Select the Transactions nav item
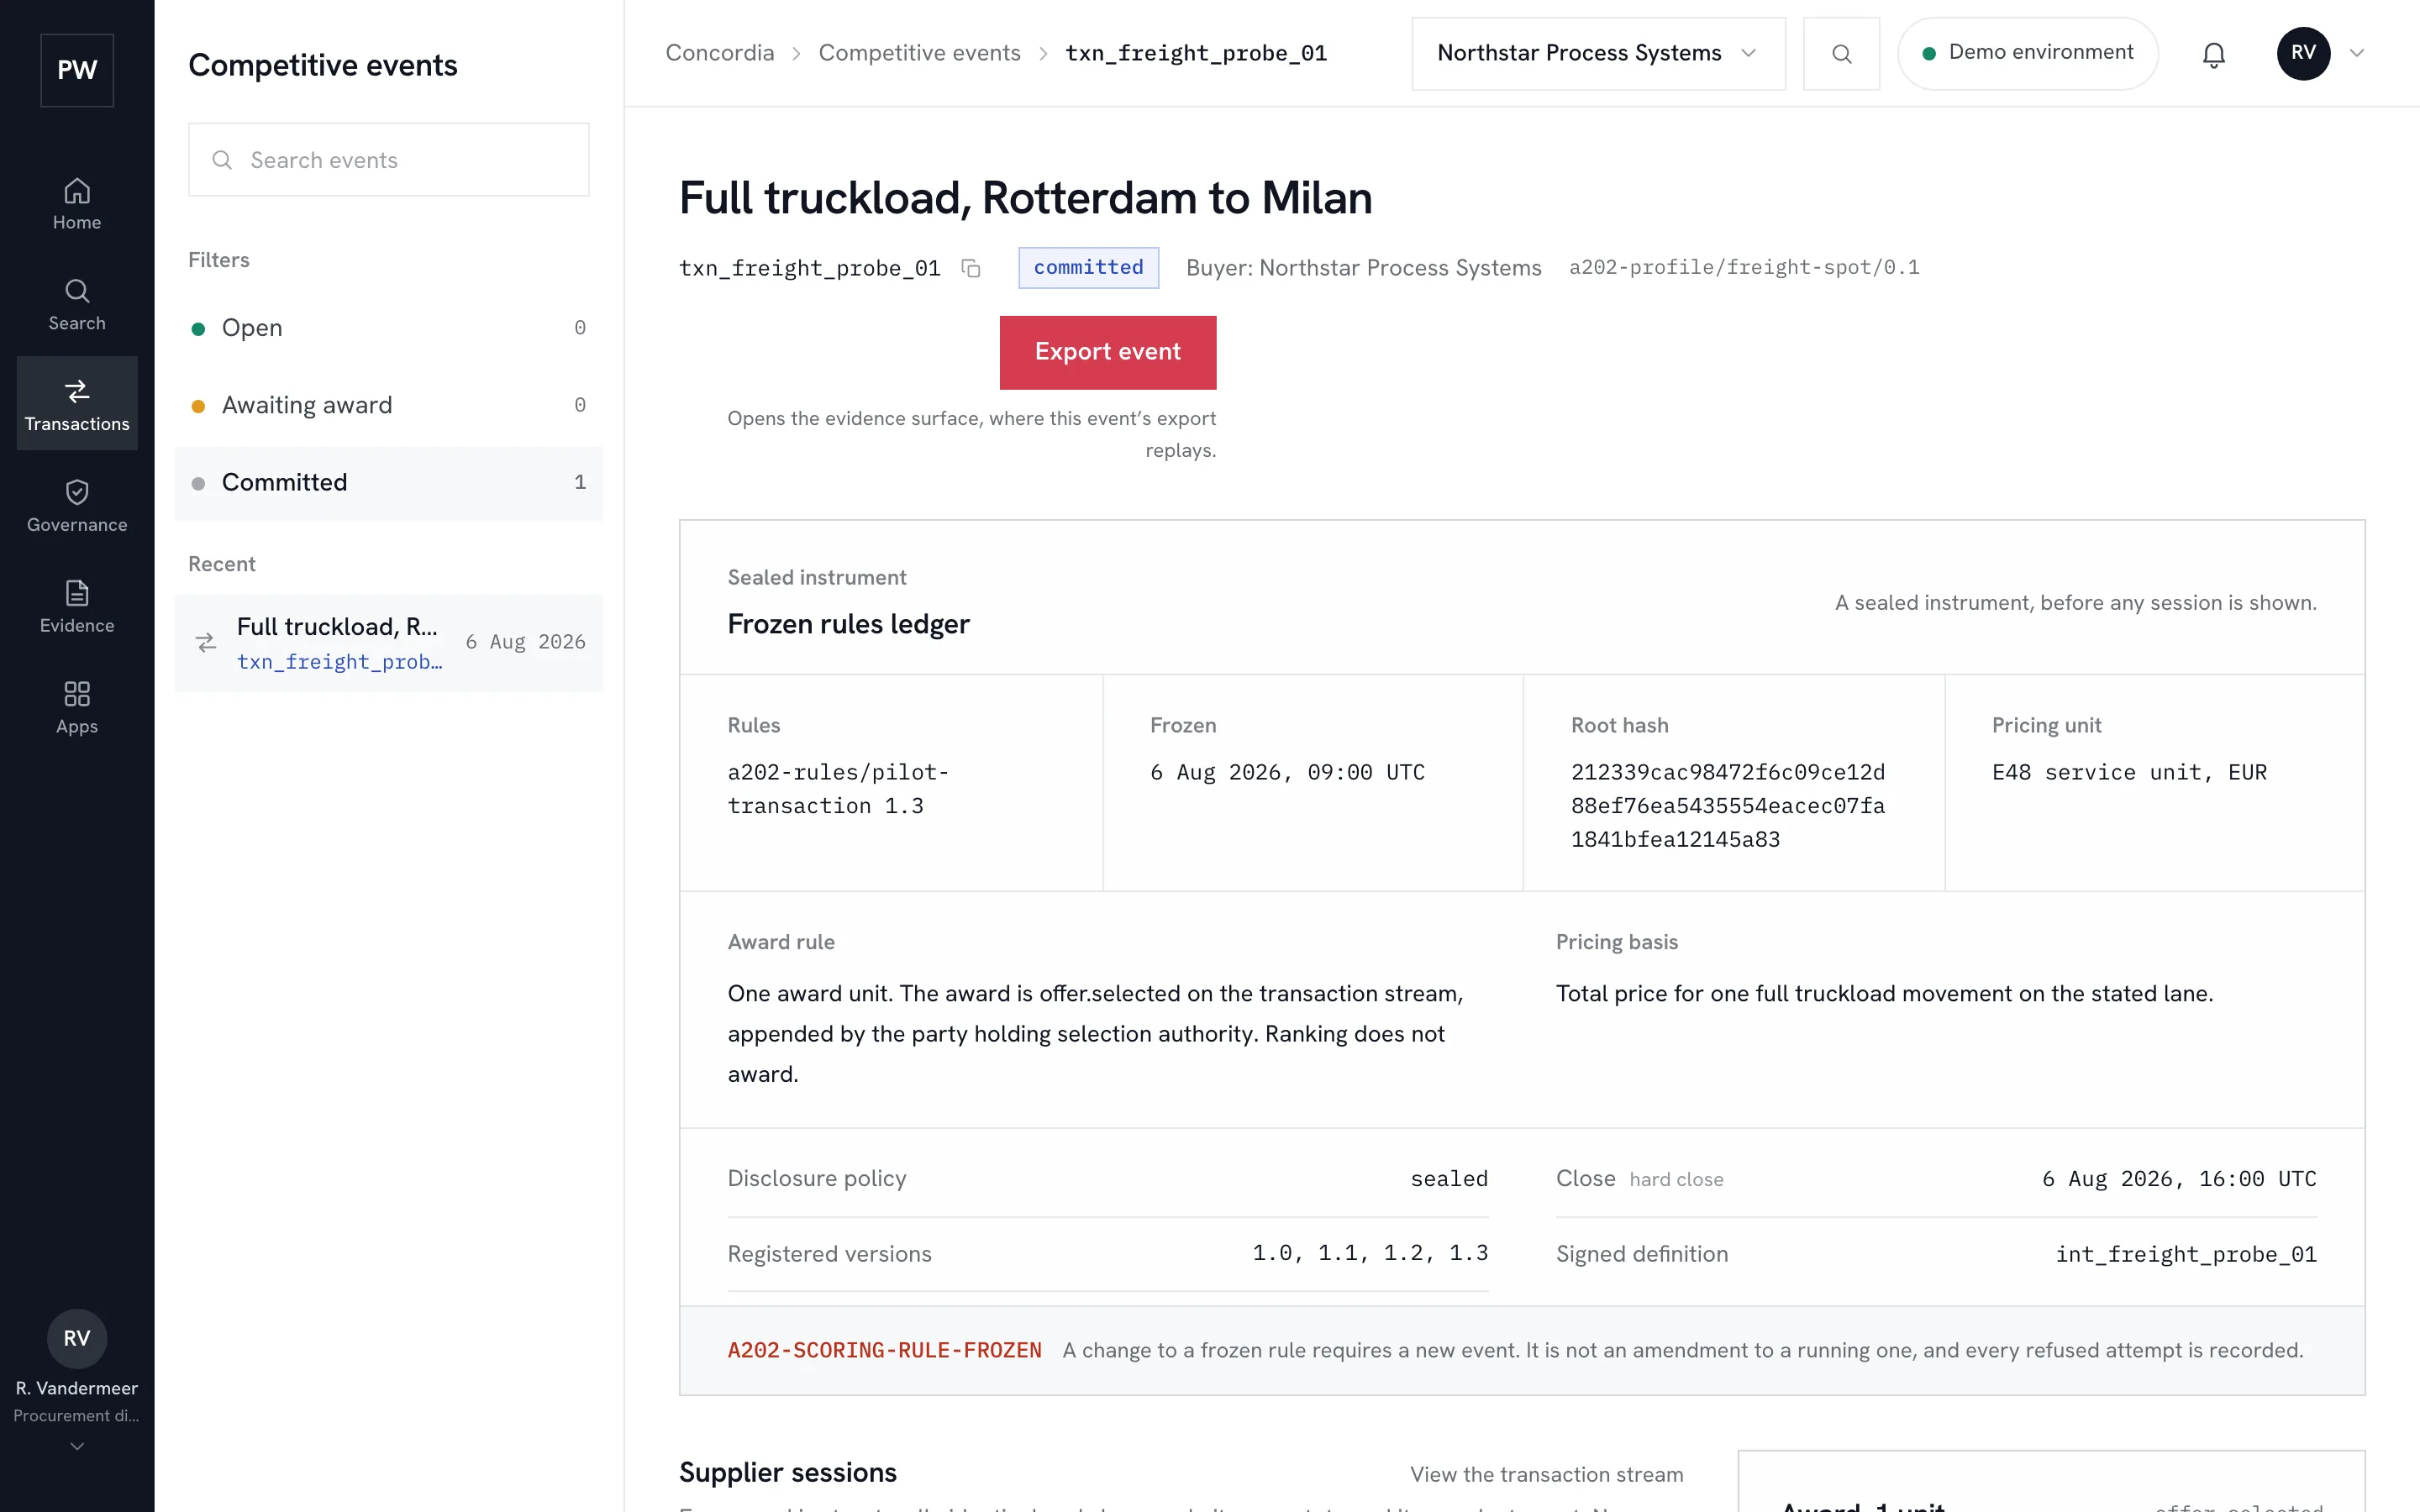The height and width of the screenshot is (1512, 2420). 77,404
